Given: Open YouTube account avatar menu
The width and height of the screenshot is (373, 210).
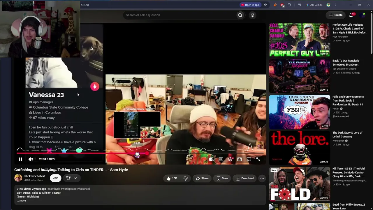Looking at the screenshot, I should 363,15.
